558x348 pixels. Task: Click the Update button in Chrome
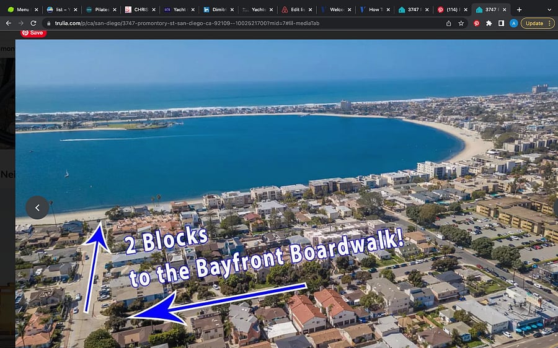[534, 23]
